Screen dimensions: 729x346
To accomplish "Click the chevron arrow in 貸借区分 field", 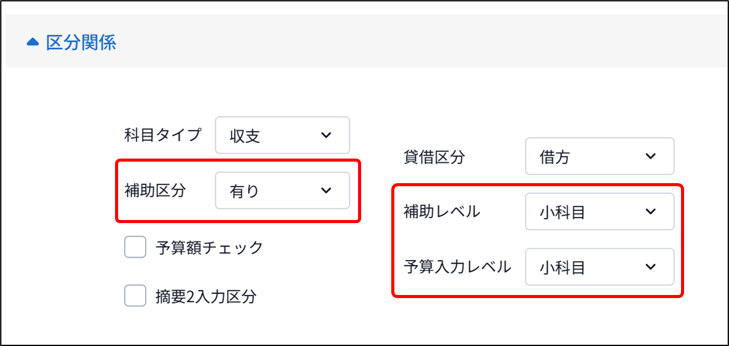I will click(650, 156).
